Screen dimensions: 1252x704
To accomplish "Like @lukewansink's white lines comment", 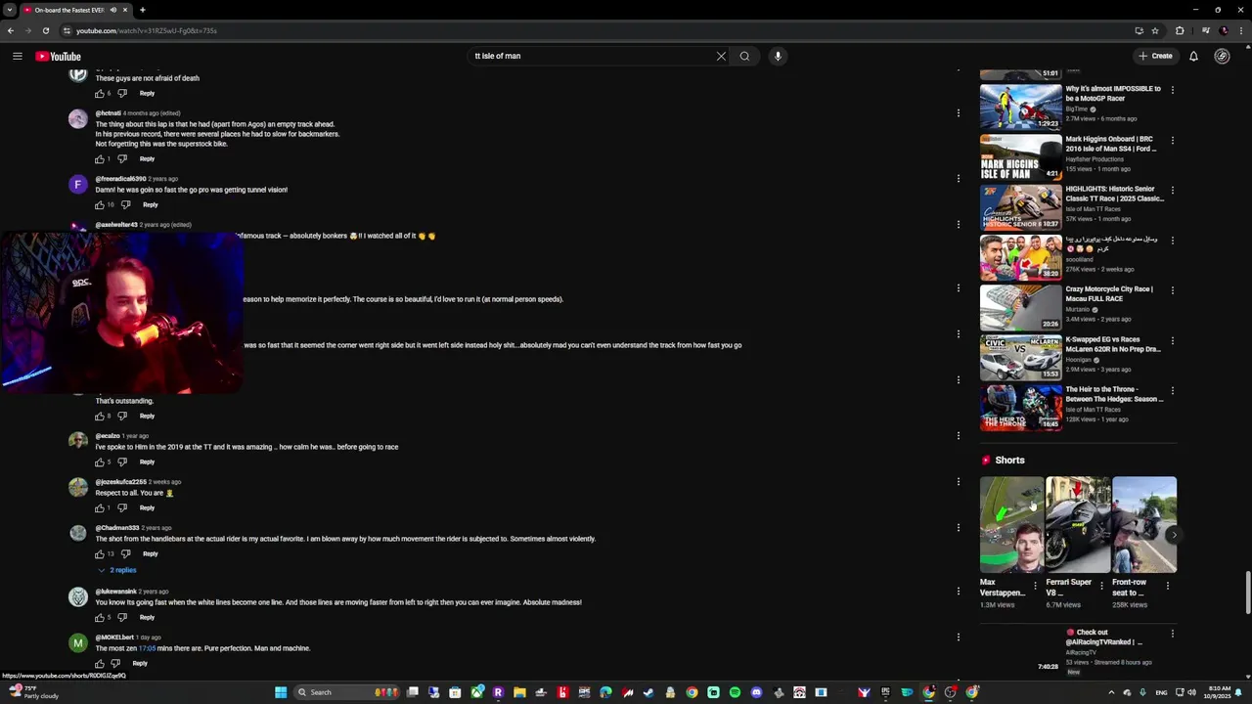I will tap(99, 618).
